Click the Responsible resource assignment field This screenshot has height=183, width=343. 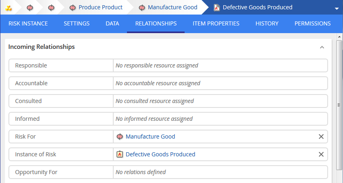click(x=220, y=65)
